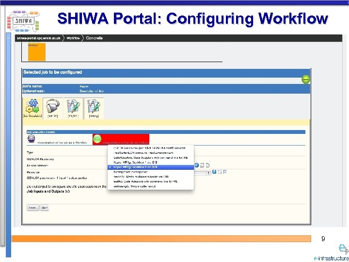Select Kepler Workflow 1 via GIB option
This screenshot has width=349, height=262.
[x=150, y=162]
